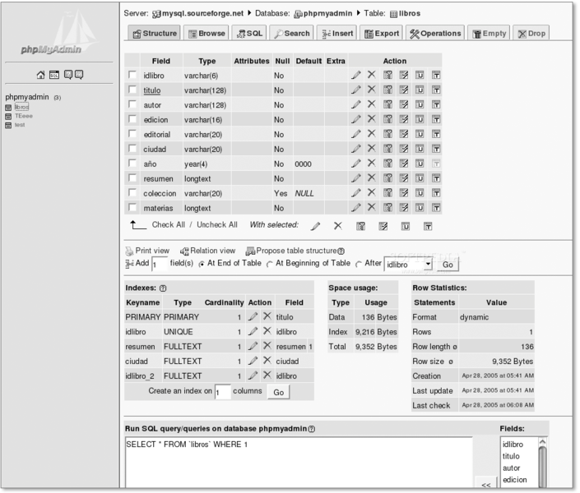580x493 pixels.
Task: Select the At Beginning of Table radio button
Action: coord(268,264)
